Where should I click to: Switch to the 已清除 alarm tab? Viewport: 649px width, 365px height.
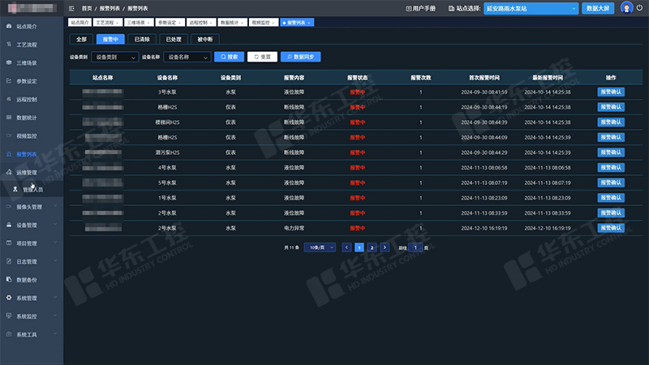click(143, 39)
